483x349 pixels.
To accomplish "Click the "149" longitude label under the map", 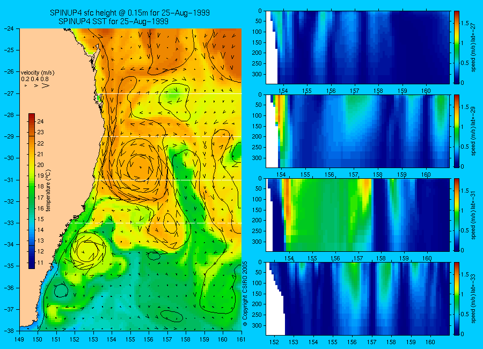I will pos(19,339).
